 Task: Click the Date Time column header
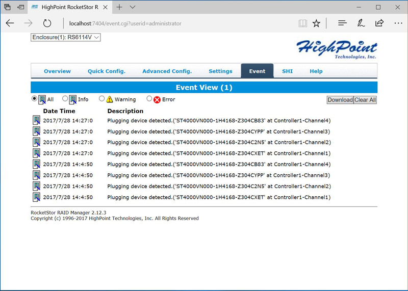(x=59, y=111)
